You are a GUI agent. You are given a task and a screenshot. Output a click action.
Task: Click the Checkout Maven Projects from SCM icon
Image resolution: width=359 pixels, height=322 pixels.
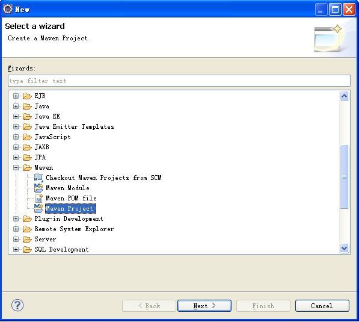pos(38,178)
